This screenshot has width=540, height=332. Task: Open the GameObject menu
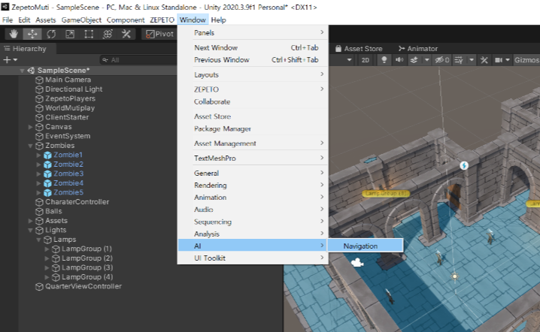[81, 20]
